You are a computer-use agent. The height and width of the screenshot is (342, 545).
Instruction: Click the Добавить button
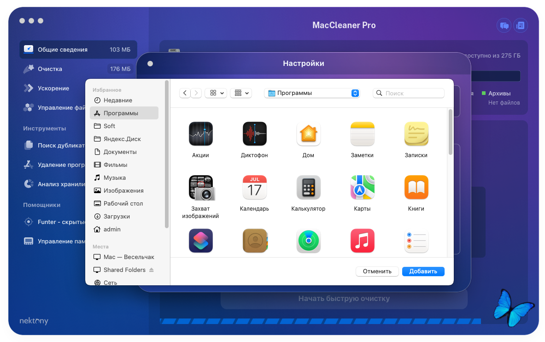point(423,271)
